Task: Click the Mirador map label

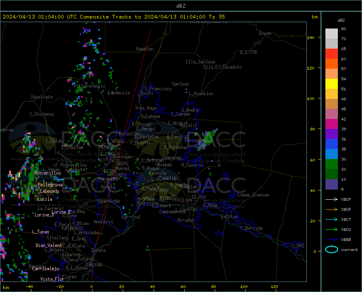Action: pyautogui.click(x=186, y=220)
